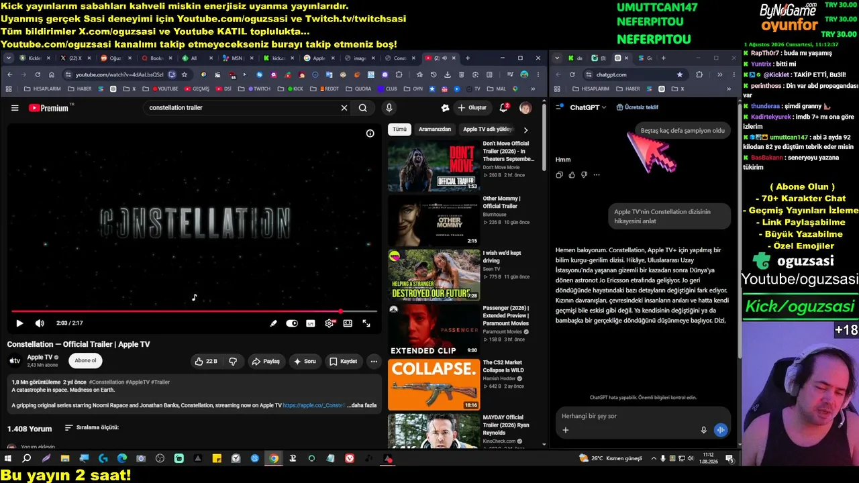Open a new tab in YouTube window
The image size is (859, 483).
(x=468, y=58)
